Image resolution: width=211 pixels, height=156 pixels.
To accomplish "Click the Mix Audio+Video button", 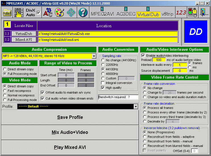I will [70, 132].
